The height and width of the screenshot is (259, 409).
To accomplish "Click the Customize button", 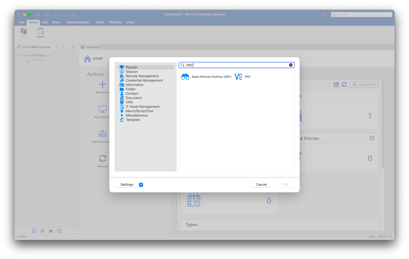I will pyautogui.click(x=364, y=84).
